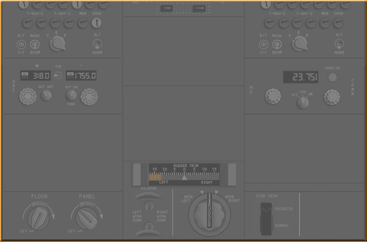Click the ADF standby frequency 1755.0 display
Viewport: 367px width, 242px height.
81,75
